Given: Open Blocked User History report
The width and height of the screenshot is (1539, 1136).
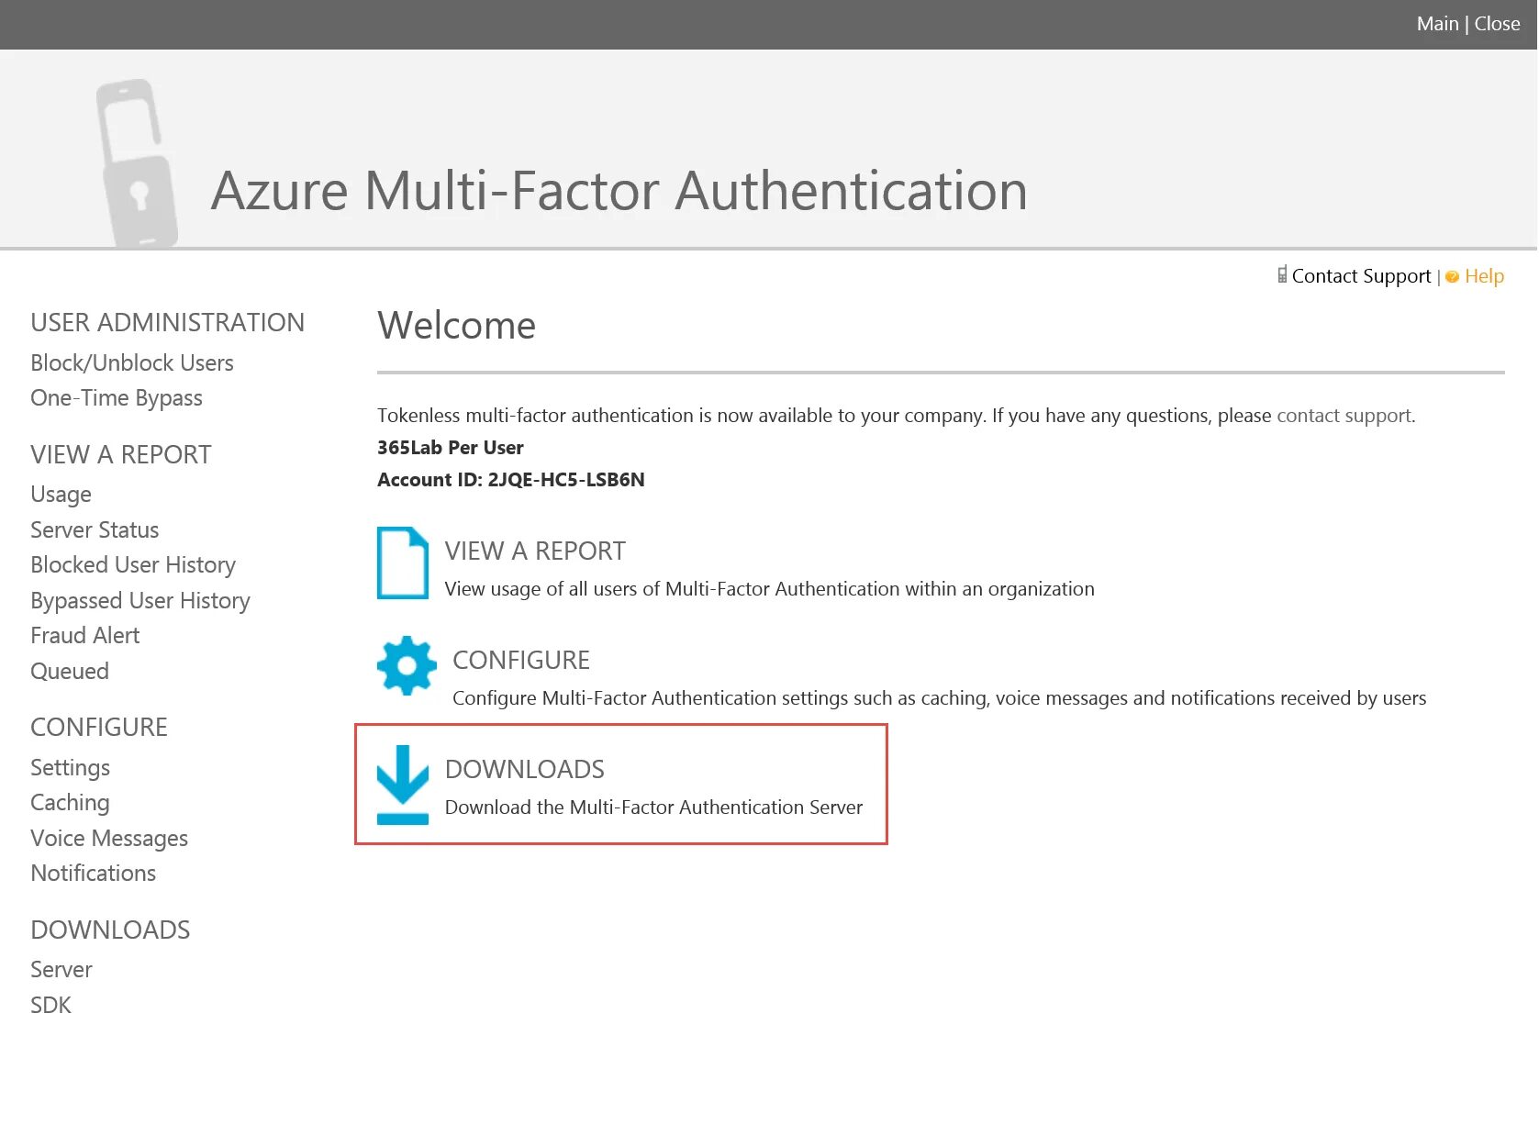Looking at the screenshot, I should click(133, 565).
